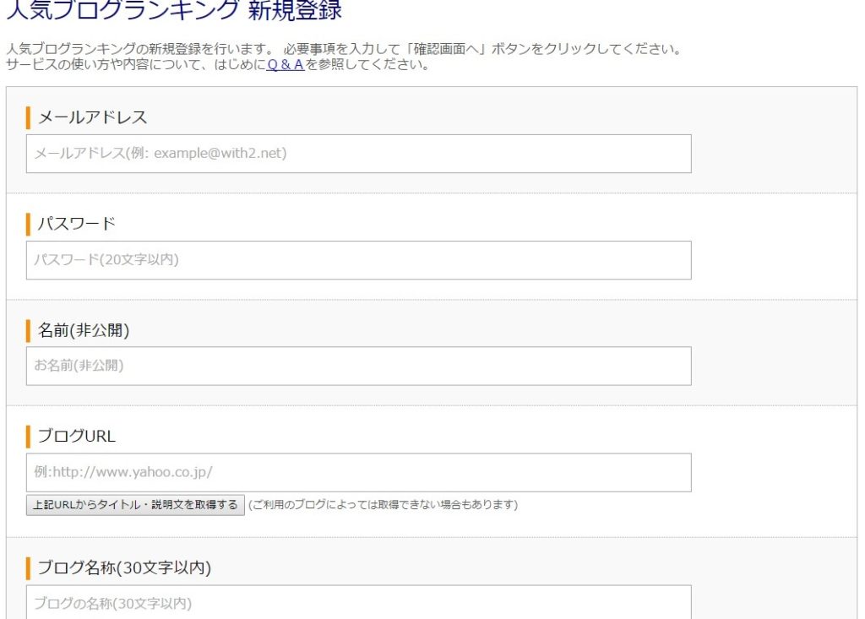The image size is (865, 619).
Task: Click the 名前(非公開) section label
Action: tap(84, 330)
